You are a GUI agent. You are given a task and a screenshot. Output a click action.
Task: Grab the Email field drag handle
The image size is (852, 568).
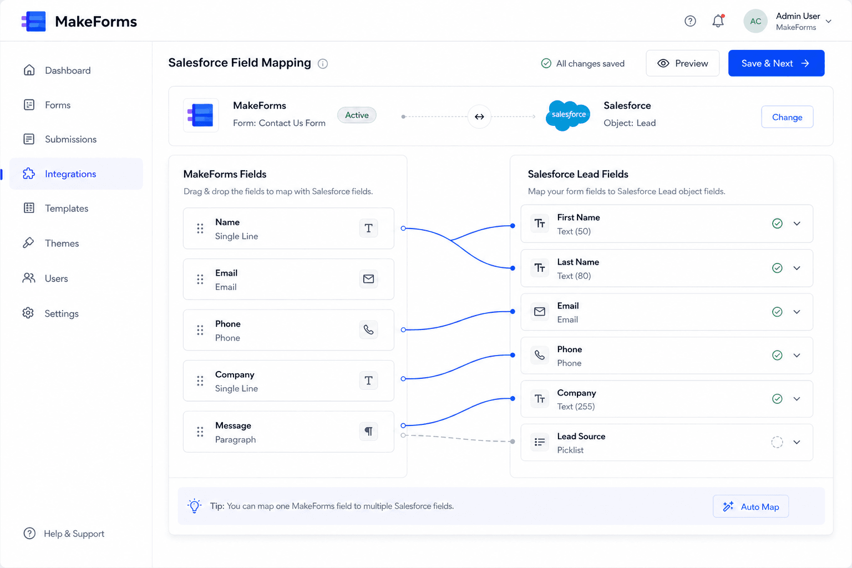pyautogui.click(x=200, y=279)
